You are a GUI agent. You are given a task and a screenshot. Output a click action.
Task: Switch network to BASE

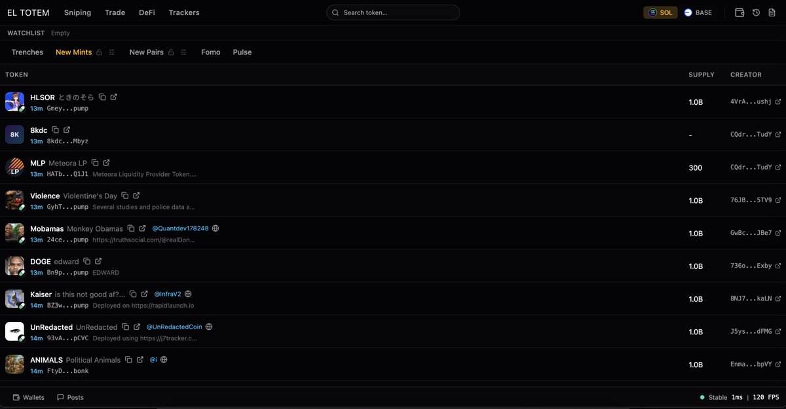pos(698,12)
